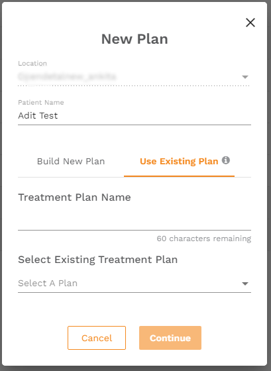Screen dimensions: 271x371
Task: Click the Cancel button
Action: pos(97,338)
